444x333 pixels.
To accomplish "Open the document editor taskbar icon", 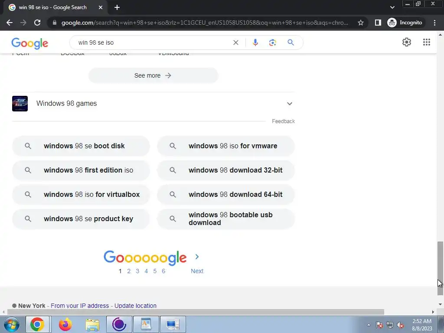I will click(146, 324).
